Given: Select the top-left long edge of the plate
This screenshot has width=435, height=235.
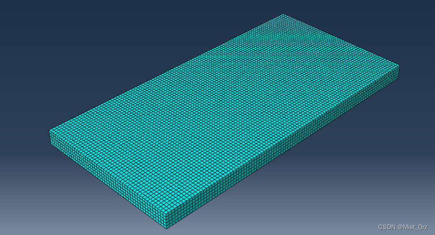Looking at the screenshot, I should point(166,72).
